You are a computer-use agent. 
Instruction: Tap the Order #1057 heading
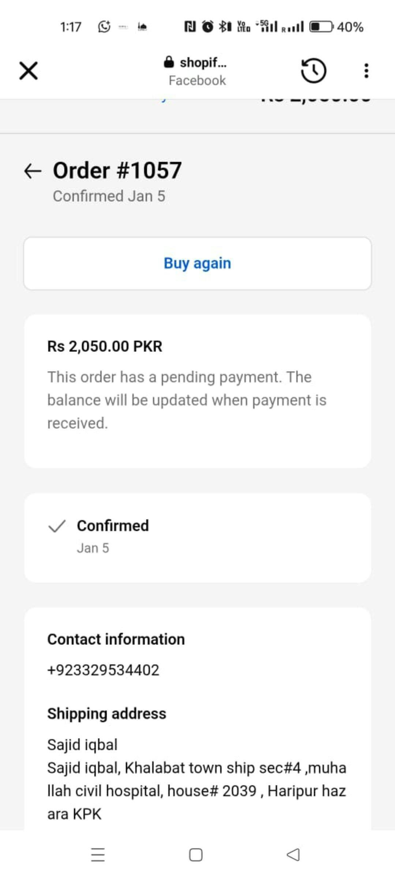pos(117,170)
